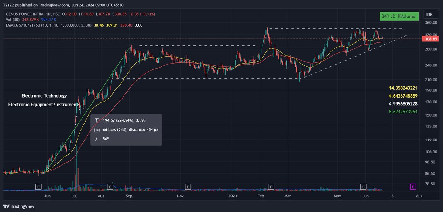Click the 280.00 price axis label
This screenshot has width=443, height=212.
click(430, 49)
